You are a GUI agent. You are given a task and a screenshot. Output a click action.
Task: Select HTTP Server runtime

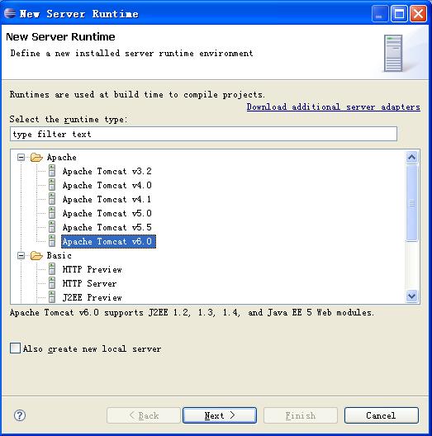tap(89, 283)
